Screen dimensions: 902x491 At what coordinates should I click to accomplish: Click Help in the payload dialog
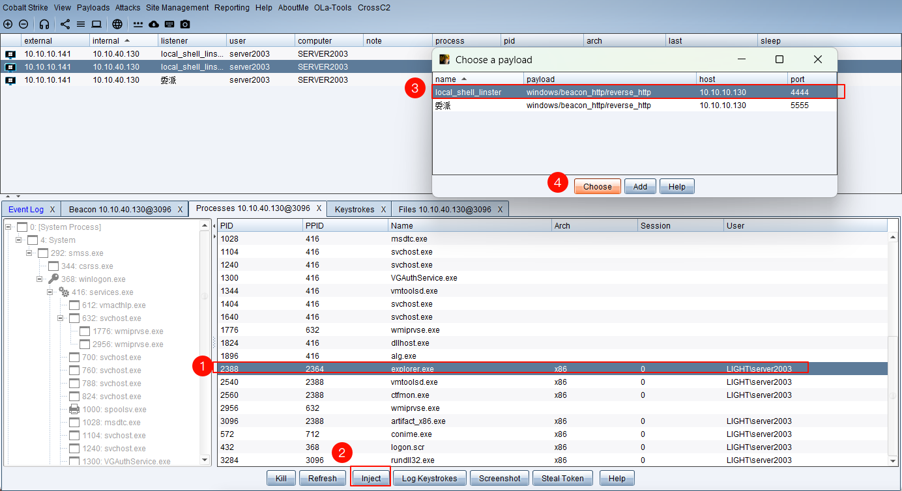pyautogui.click(x=677, y=187)
